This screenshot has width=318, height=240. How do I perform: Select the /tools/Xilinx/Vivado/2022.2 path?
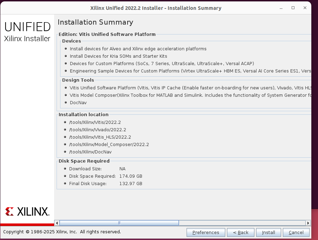tap(98, 130)
